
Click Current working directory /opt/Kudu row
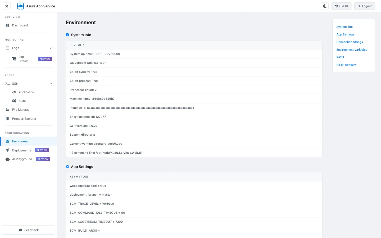[194, 144]
